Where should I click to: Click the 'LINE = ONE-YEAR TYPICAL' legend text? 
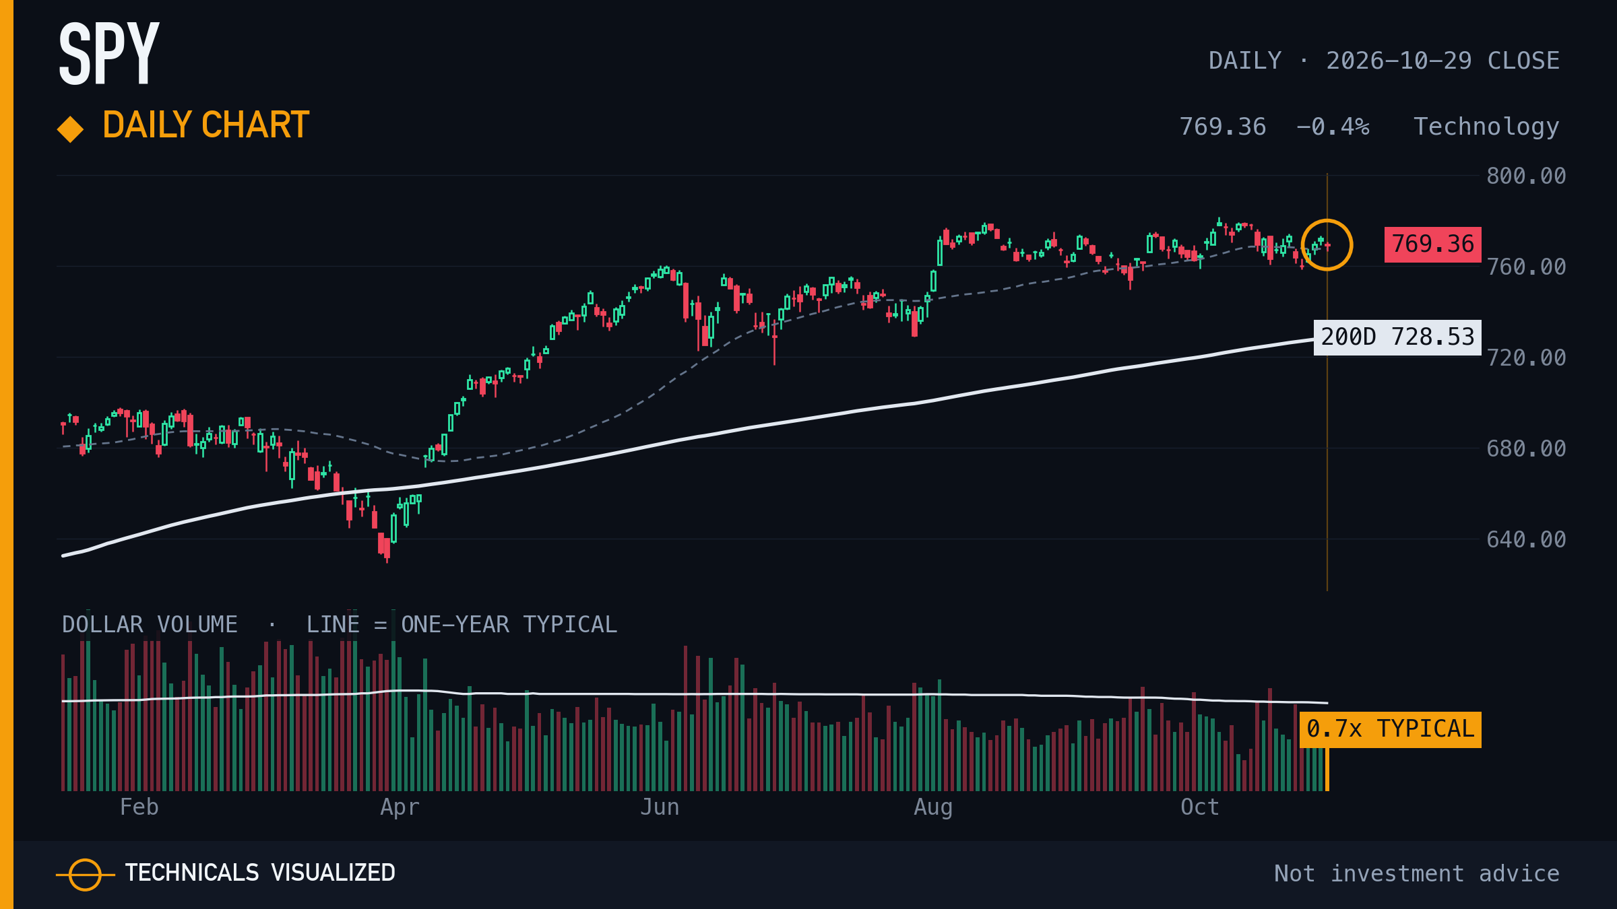click(x=462, y=625)
